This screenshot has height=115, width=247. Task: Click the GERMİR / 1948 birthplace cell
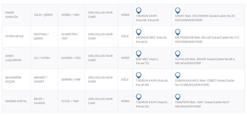(x=71, y=79)
